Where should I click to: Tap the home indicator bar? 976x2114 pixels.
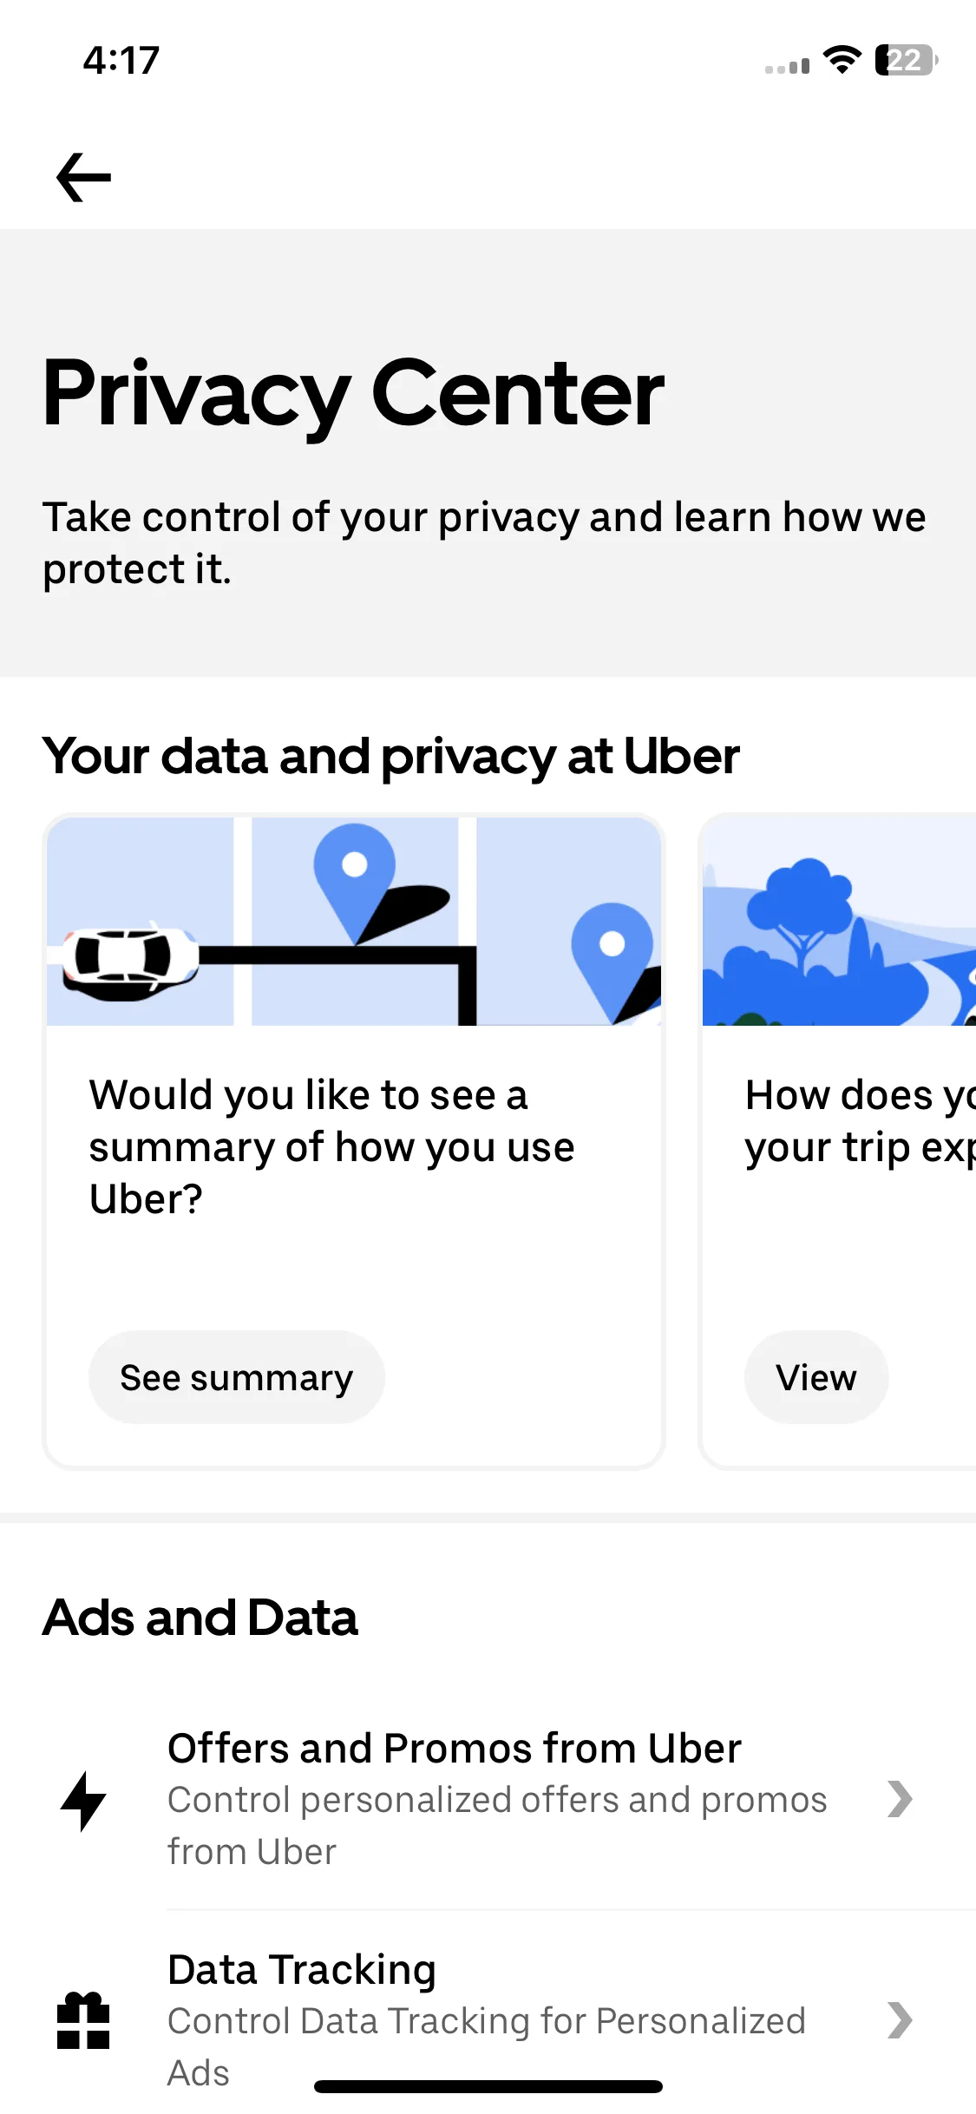tap(488, 2086)
